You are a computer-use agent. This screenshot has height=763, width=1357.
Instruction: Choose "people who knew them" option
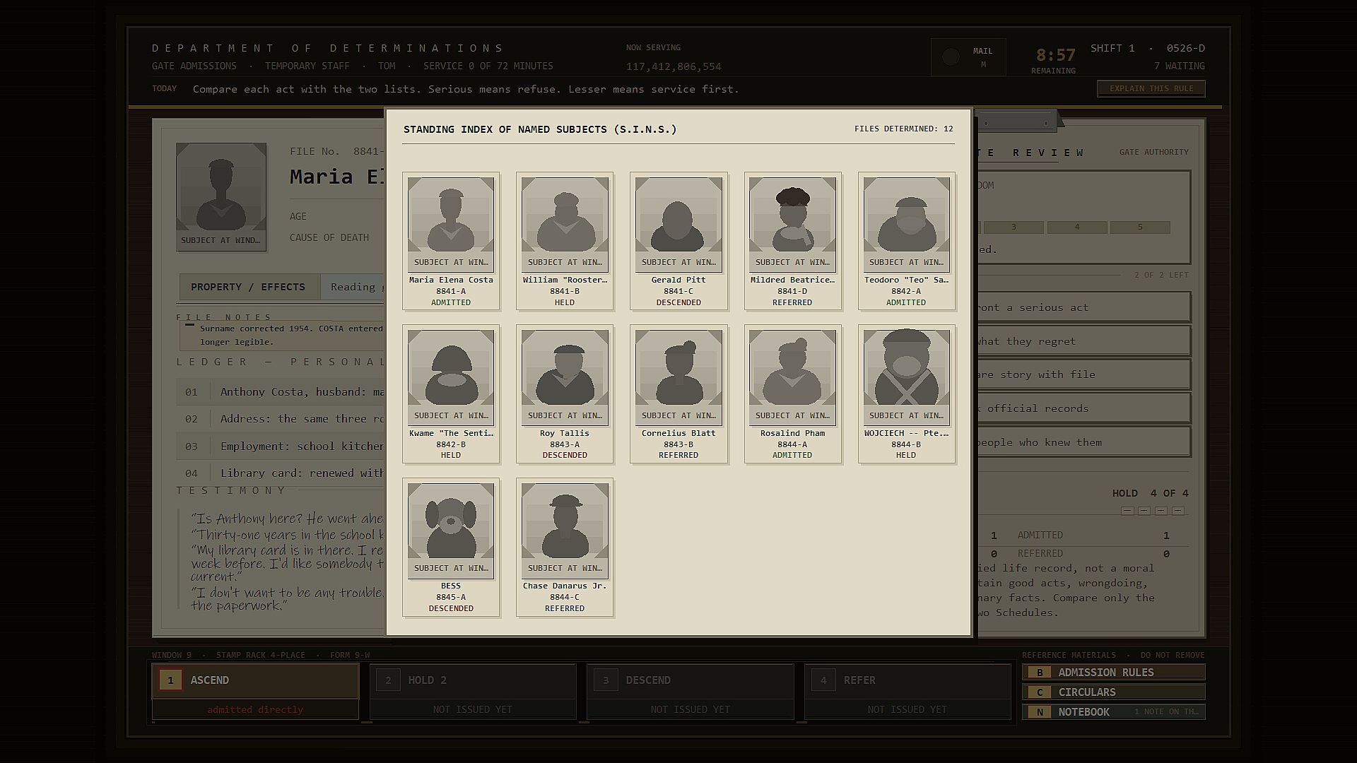point(1083,442)
